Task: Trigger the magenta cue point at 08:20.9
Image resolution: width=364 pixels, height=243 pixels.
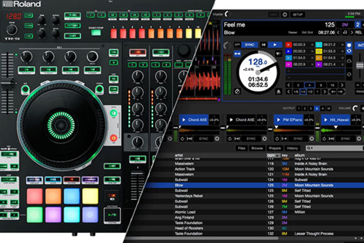Action: tap(289, 64)
